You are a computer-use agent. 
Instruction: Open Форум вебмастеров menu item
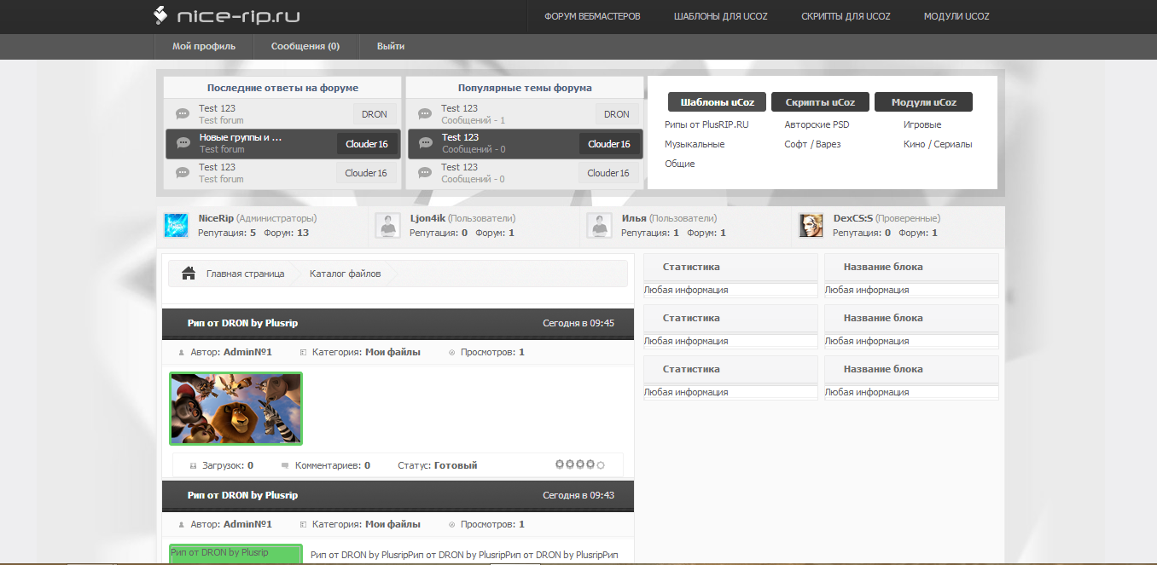pos(592,16)
